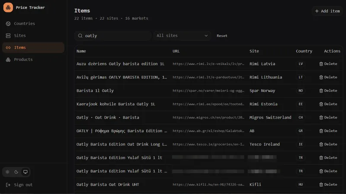
Task: Reset the search filters
Action: click(x=222, y=36)
